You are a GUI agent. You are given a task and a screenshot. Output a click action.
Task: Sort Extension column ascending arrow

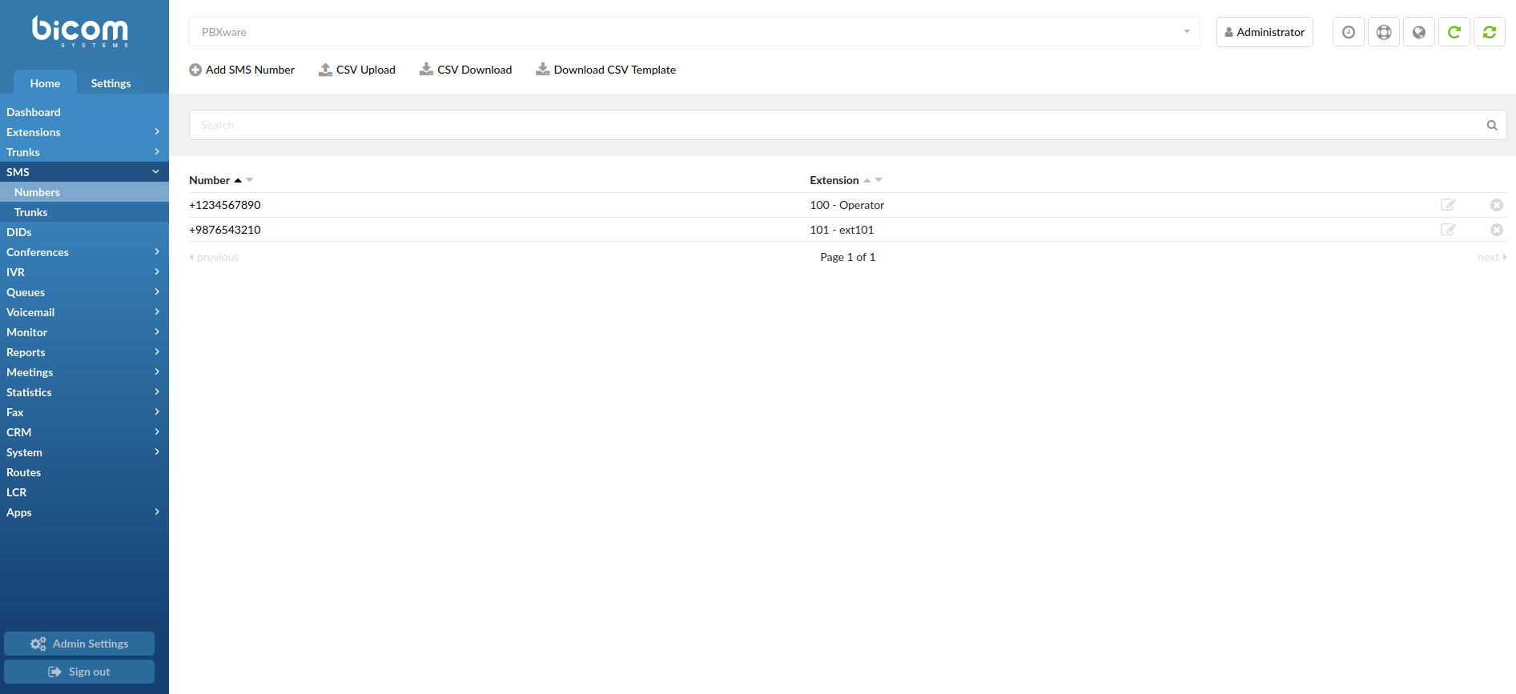pyautogui.click(x=867, y=180)
